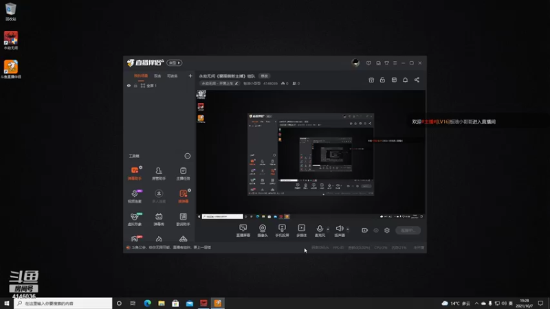Switch to the third scene tab
The height and width of the screenshot is (309, 550).
[173, 76]
